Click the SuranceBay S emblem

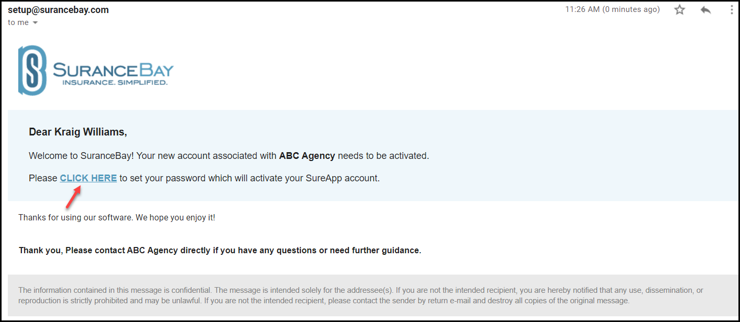pos(32,70)
